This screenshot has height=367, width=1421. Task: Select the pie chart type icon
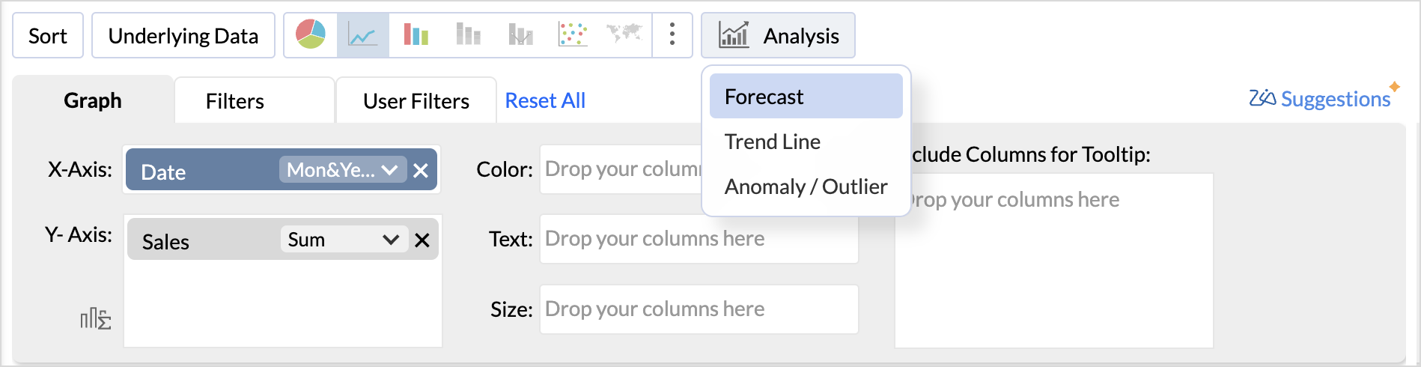tap(311, 34)
